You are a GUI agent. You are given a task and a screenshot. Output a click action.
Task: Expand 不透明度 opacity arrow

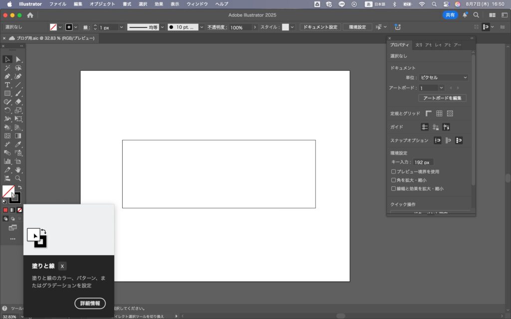point(255,27)
